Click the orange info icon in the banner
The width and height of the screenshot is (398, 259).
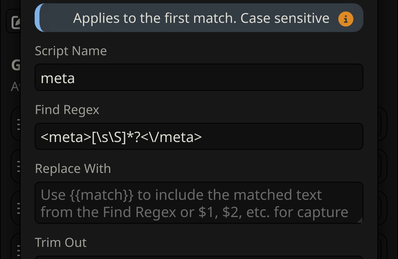(345, 19)
